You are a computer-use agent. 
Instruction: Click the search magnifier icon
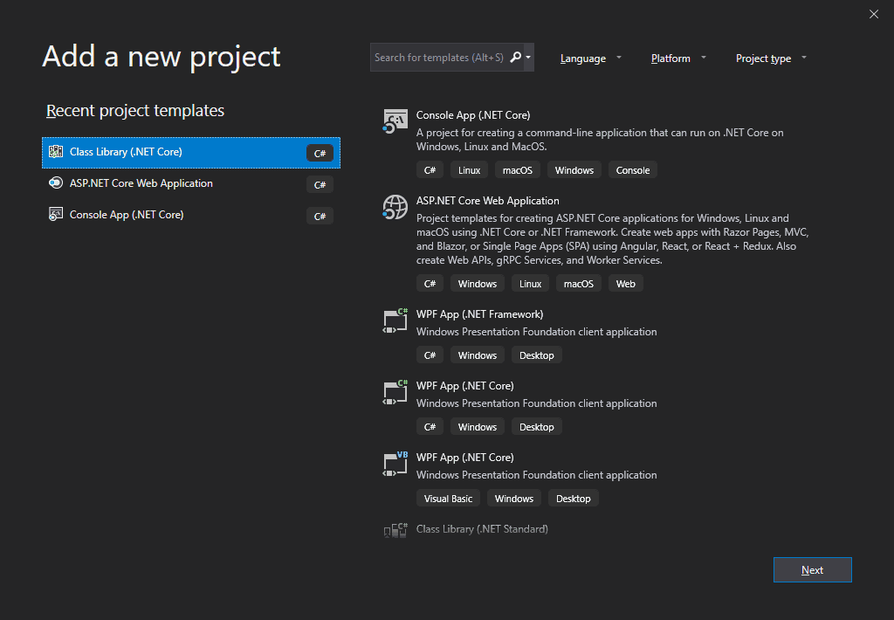click(x=515, y=58)
